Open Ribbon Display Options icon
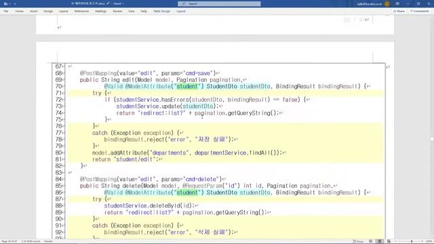Image resolution: width=434 pixels, height=244 pixels. (397, 3)
